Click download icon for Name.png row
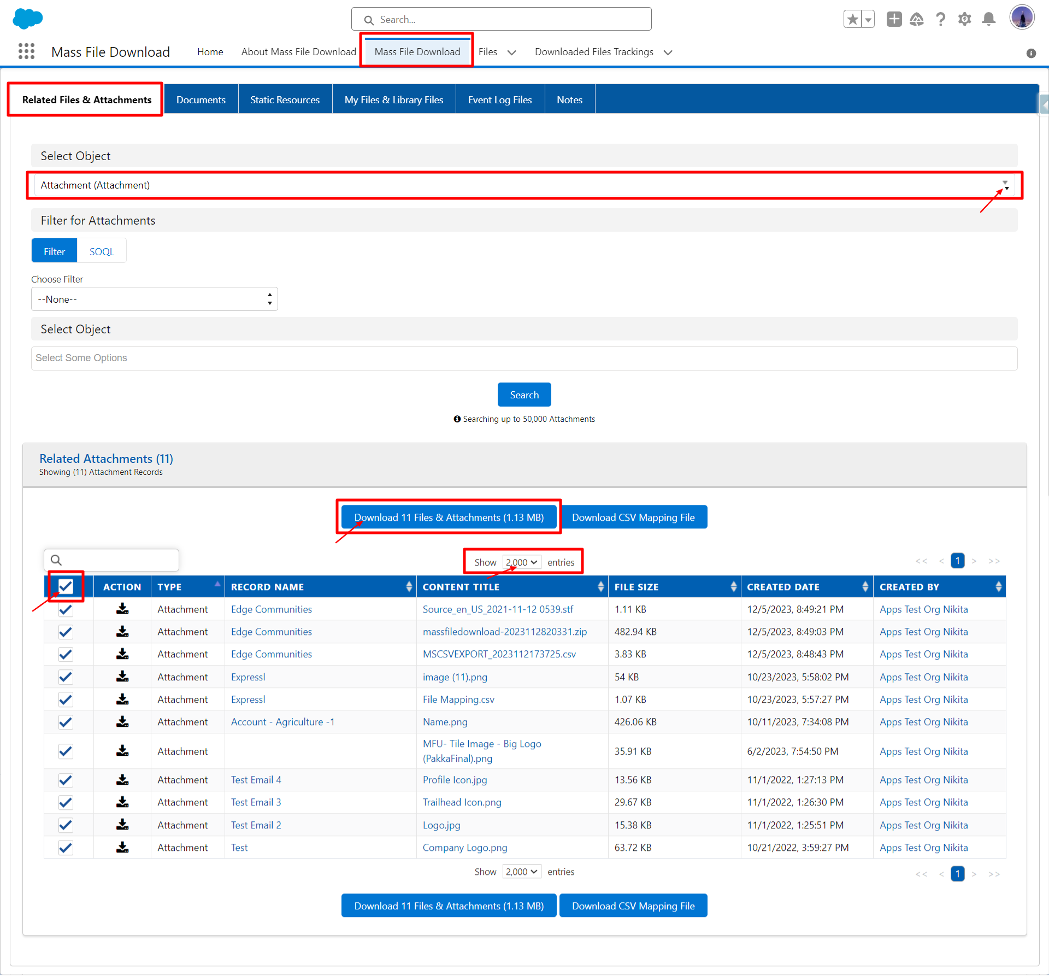The height and width of the screenshot is (976, 1049). 122,722
